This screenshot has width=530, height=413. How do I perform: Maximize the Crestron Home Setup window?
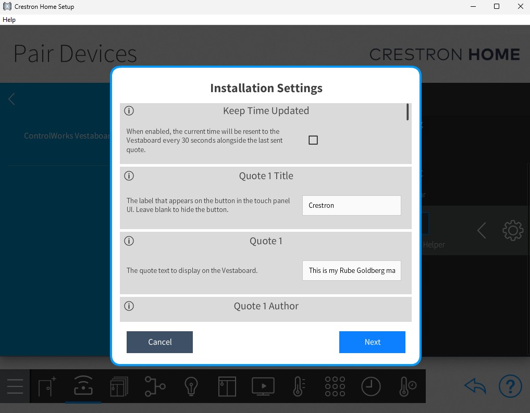click(x=497, y=6)
